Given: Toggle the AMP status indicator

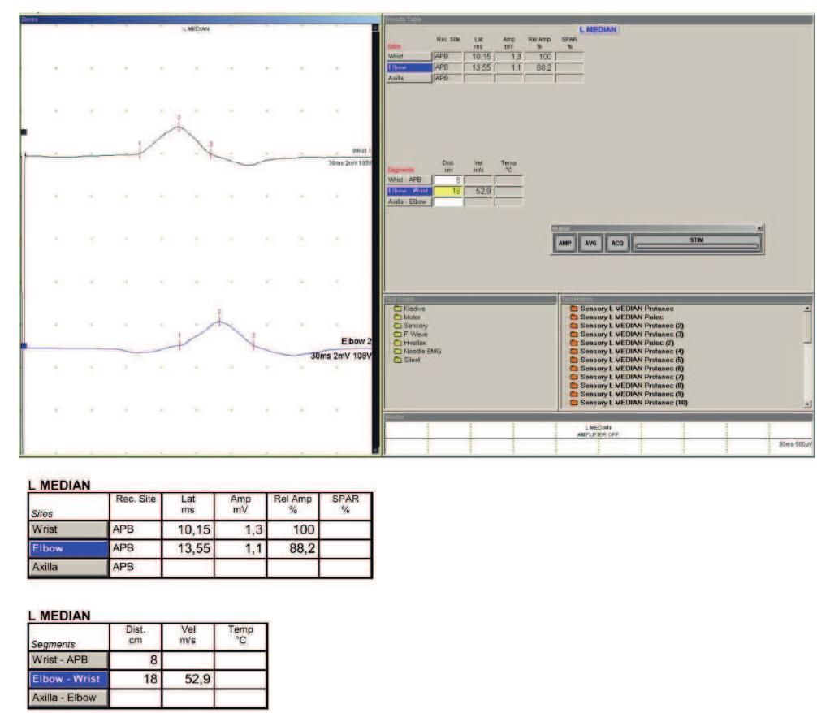Looking at the screenshot, I should click(x=565, y=243).
